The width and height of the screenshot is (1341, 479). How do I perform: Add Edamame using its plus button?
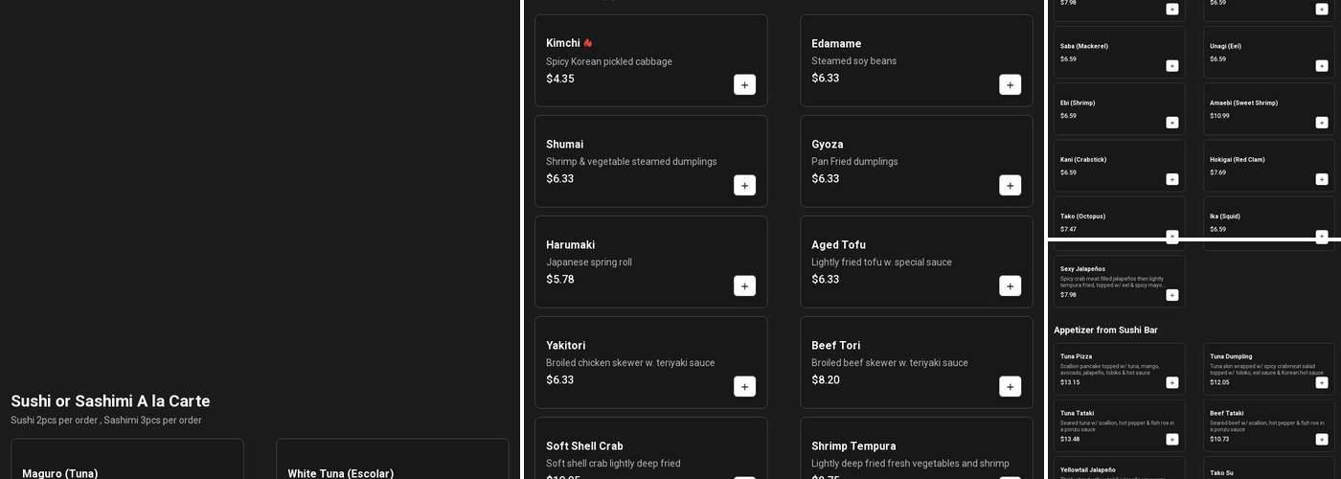pyautogui.click(x=1010, y=84)
